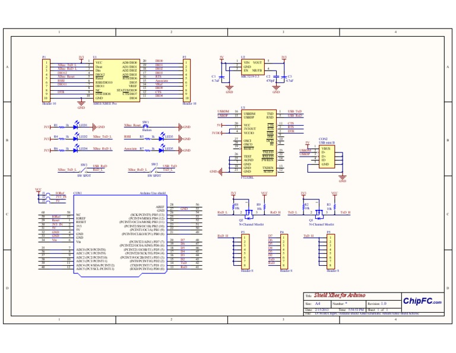Select the LED3 diode symbol

161,138
